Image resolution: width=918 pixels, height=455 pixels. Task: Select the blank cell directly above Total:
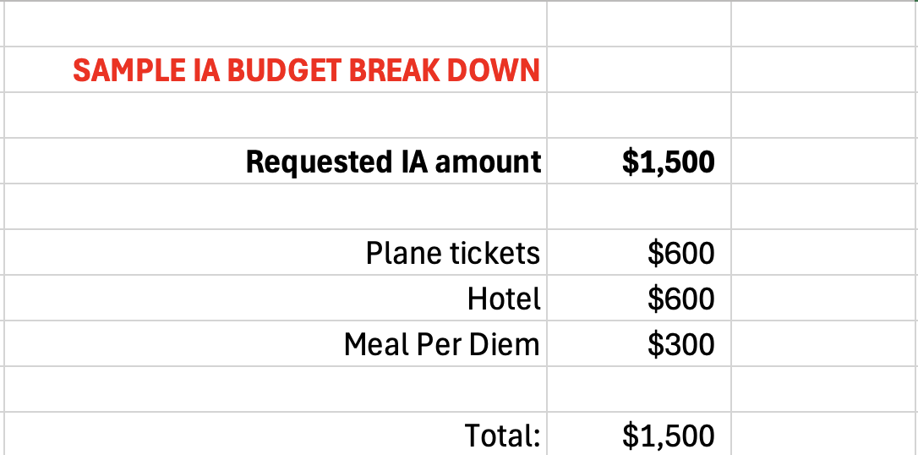click(x=276, y=389)
